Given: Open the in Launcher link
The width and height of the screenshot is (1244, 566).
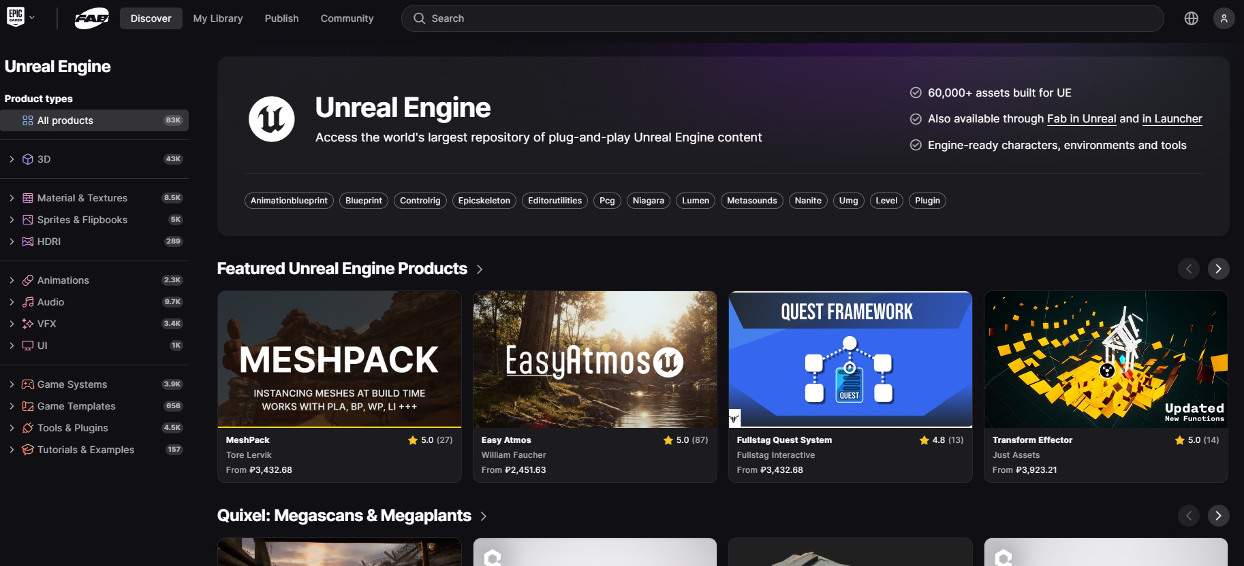Looking at the screenshot, I should coord(1172,119).
